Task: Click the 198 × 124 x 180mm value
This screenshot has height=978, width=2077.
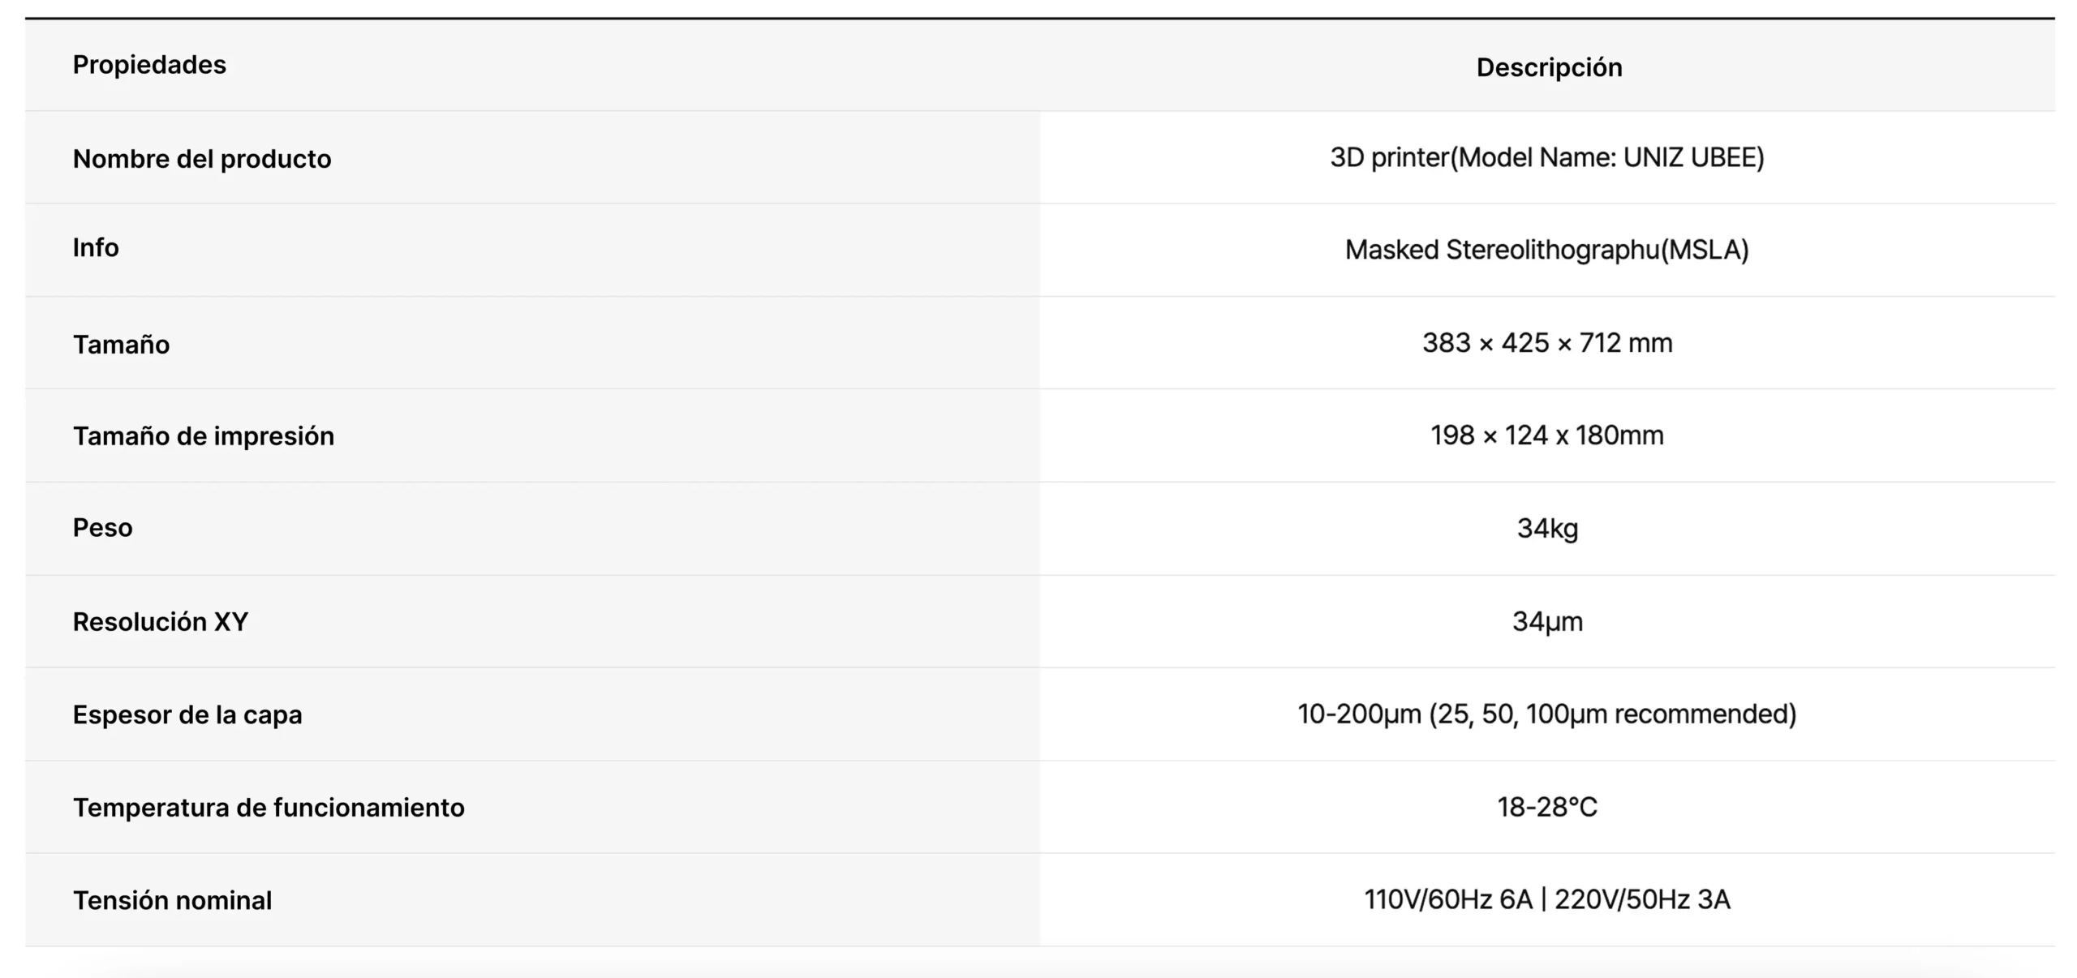Action: (1546, 435)
